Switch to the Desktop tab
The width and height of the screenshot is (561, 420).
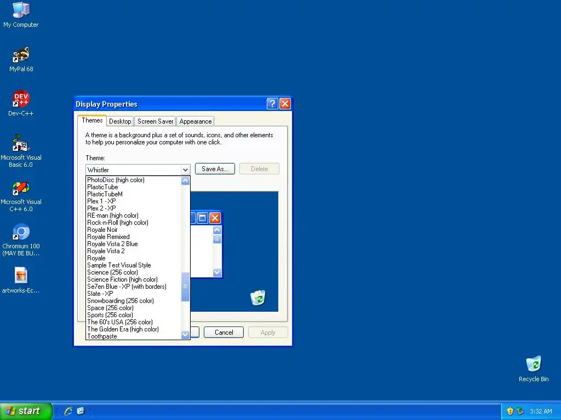(x=120, y=121)
